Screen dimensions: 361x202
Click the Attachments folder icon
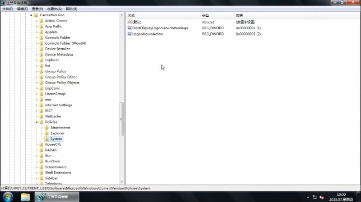pyautogui.click(x=47, y=128)
